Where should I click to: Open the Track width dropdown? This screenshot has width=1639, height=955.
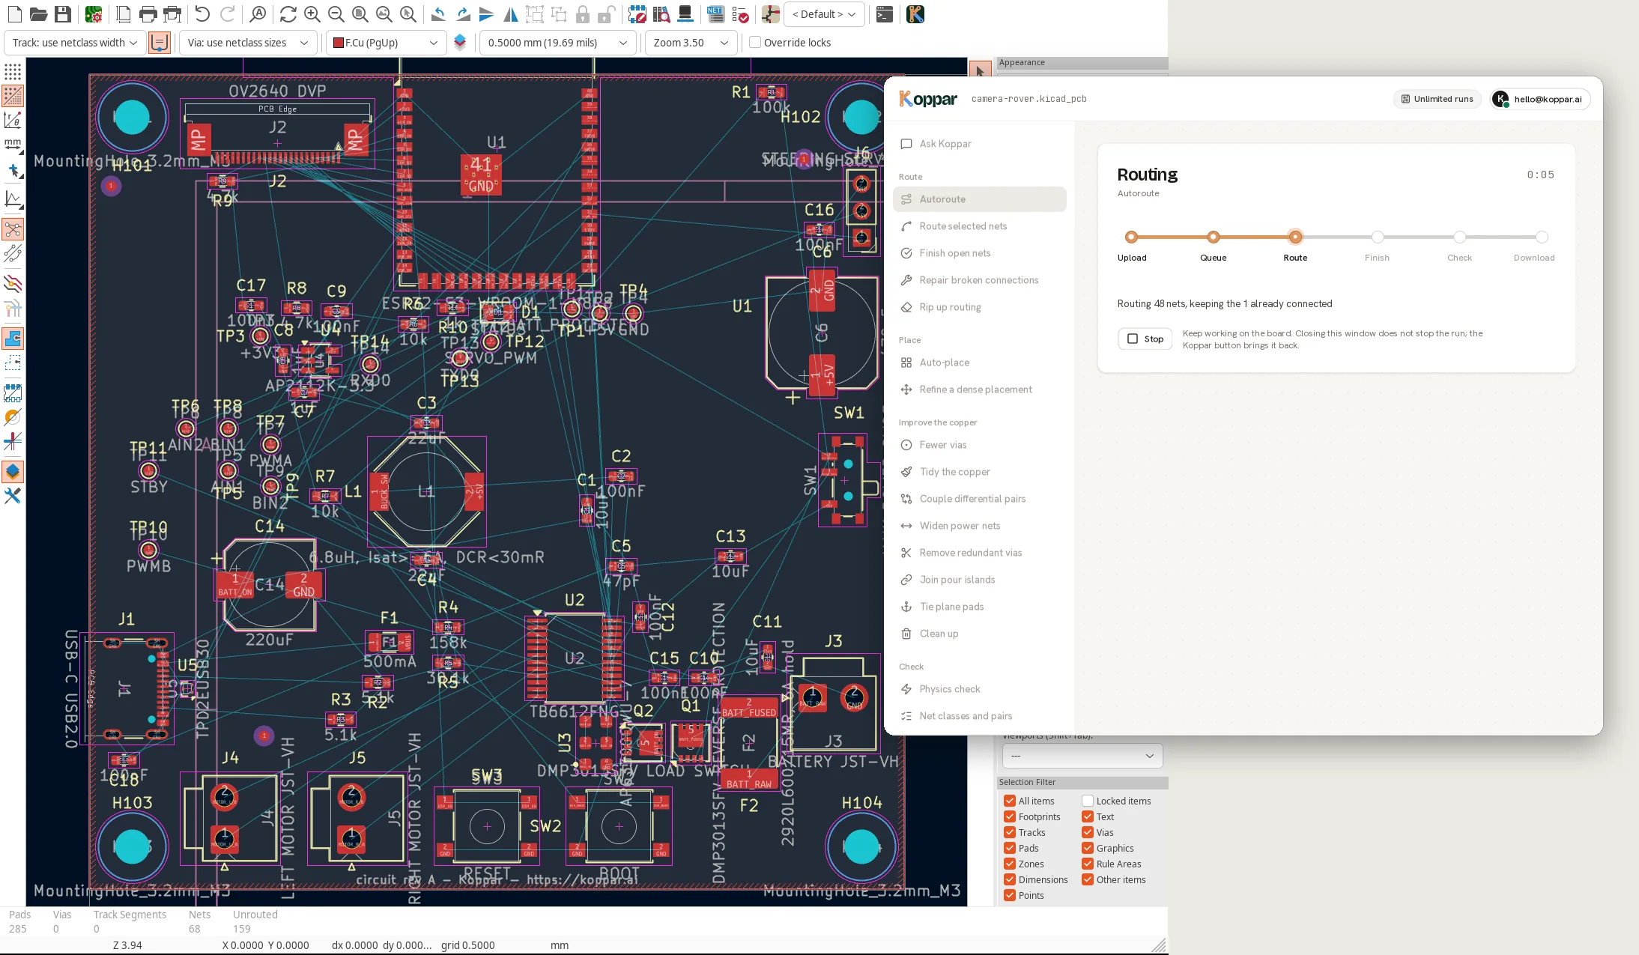tap(75, 43)
